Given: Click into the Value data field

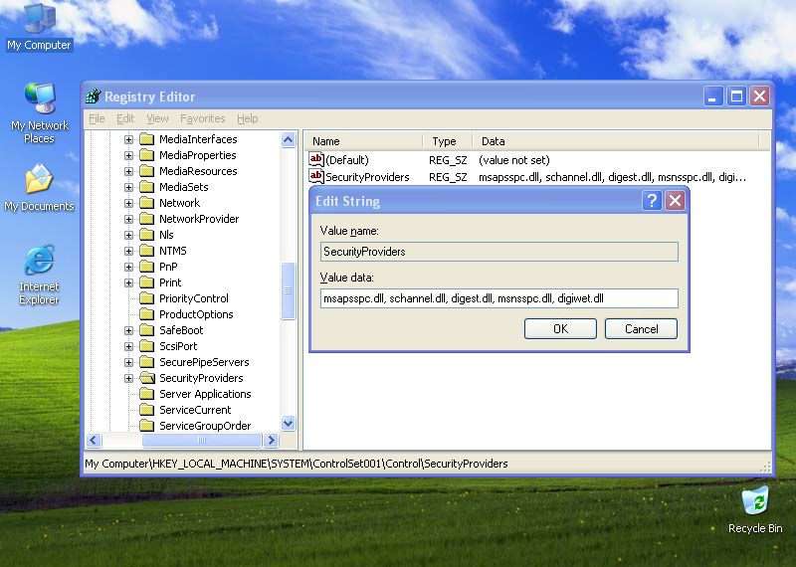Looking at the screenshot, I should 499,298.
